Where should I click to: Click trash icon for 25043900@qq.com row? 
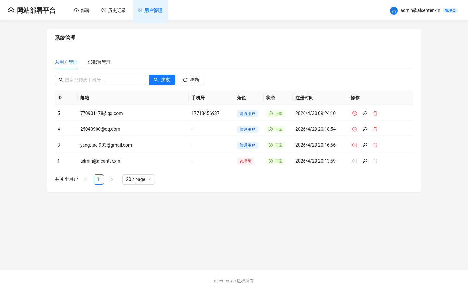coord(375,129)
